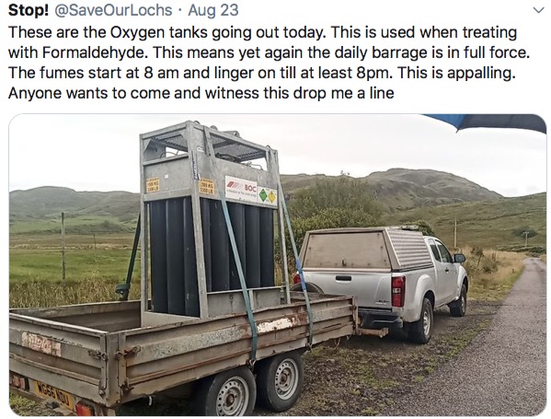The width and height of the screenshot is (551, 419).
Task: Open the @SaveOurLochs handle
Action: pyautogui.click(x=113, y=10)
